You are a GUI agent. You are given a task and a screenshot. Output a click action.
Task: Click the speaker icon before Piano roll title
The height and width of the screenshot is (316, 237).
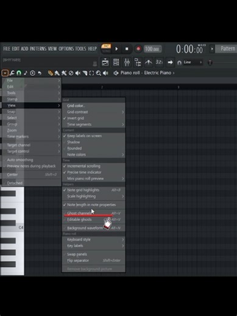tap(116, 73)
